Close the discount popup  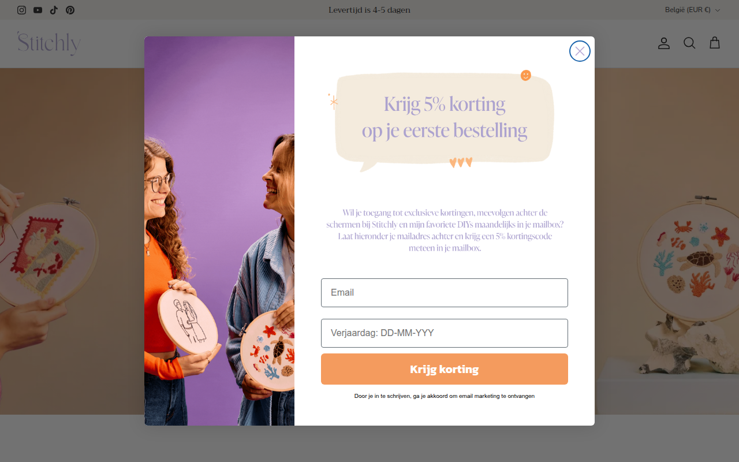point(580,51)
